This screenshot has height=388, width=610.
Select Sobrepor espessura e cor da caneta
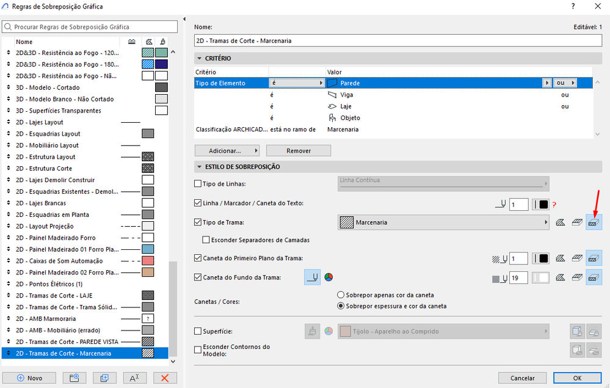point(341,306)
